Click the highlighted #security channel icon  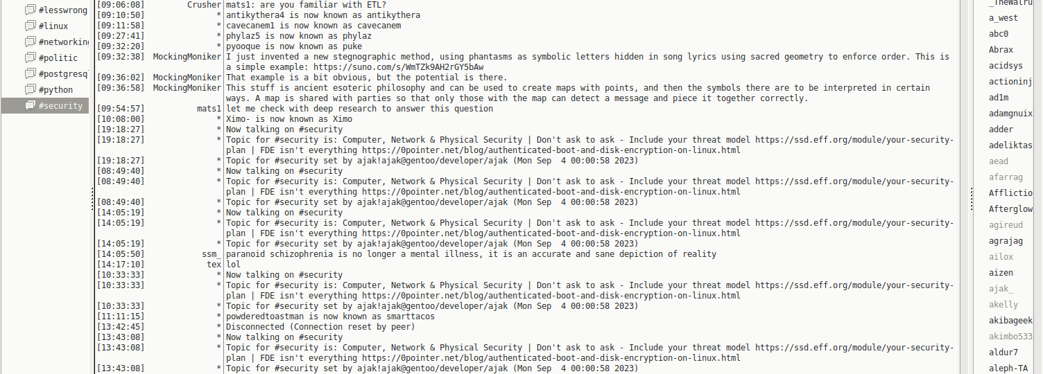tap(30, 106)
